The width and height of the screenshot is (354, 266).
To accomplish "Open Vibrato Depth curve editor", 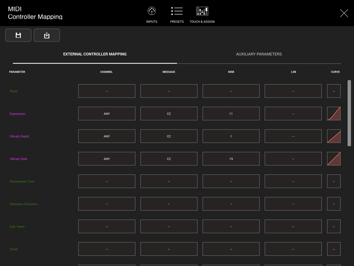I will [334, 136].
